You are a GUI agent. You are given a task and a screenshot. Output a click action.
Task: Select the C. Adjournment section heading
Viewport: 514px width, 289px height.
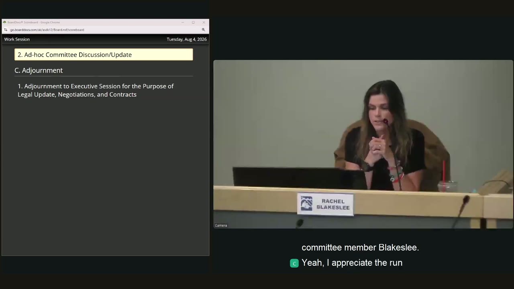(x=39, y=70)
